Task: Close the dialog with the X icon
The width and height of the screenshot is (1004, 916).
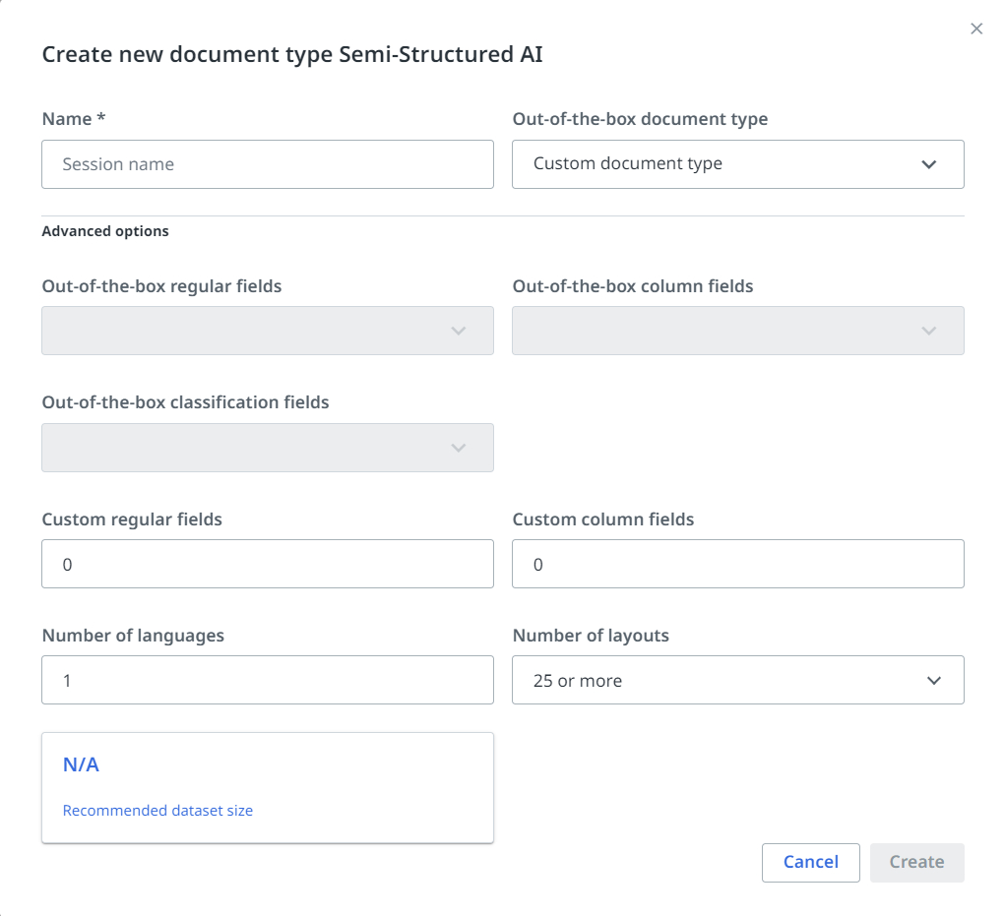Action: pyautogui.click(x=976, y=29)
